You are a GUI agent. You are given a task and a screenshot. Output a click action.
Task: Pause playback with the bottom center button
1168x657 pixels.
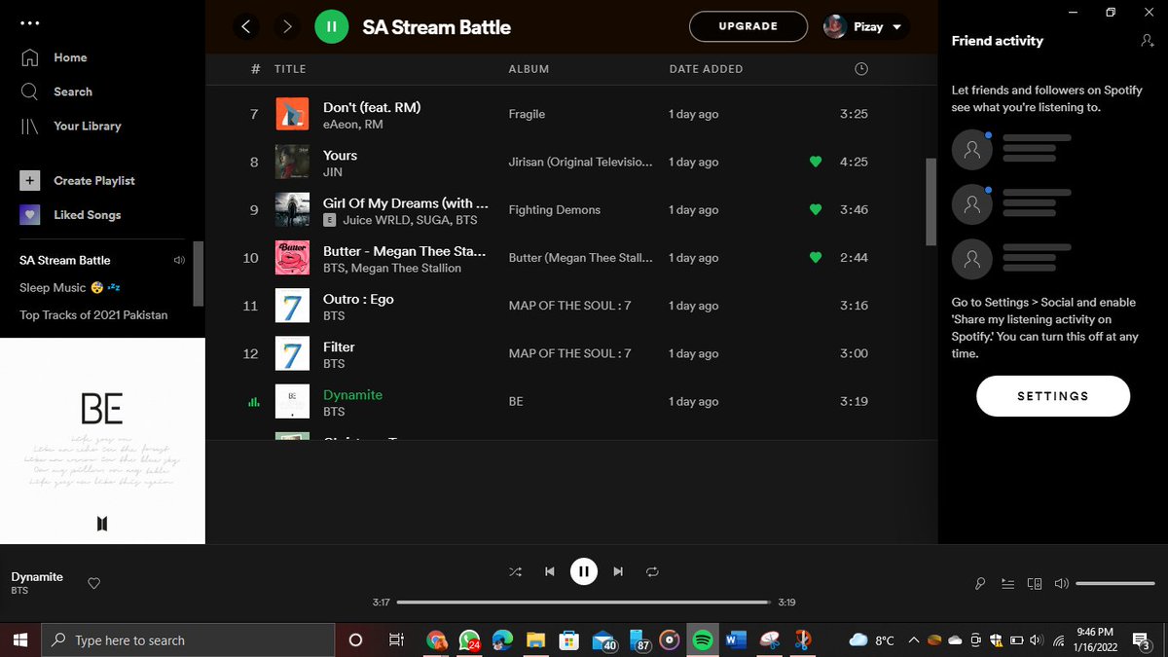coord(583,571)
